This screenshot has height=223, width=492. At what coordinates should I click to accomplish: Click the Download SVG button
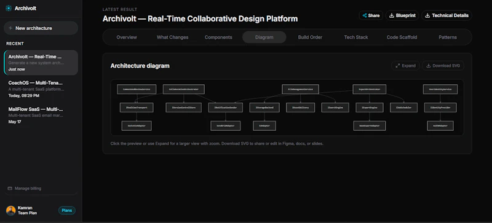click(443, 66)
